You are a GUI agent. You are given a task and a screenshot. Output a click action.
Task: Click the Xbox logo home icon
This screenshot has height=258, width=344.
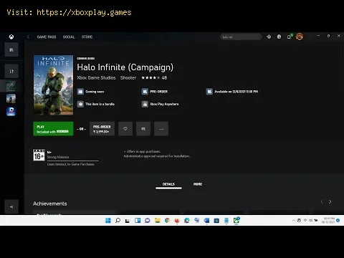point(11,37)
